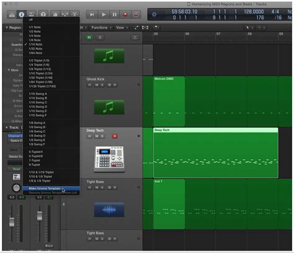Click the automation curve icon in Tracks menu bar
Image resolution: width=294 pixels, height=253 pixels.
point(136,27)
